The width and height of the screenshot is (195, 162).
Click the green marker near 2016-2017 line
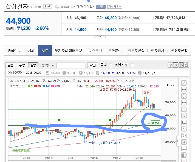click(110, 120)
